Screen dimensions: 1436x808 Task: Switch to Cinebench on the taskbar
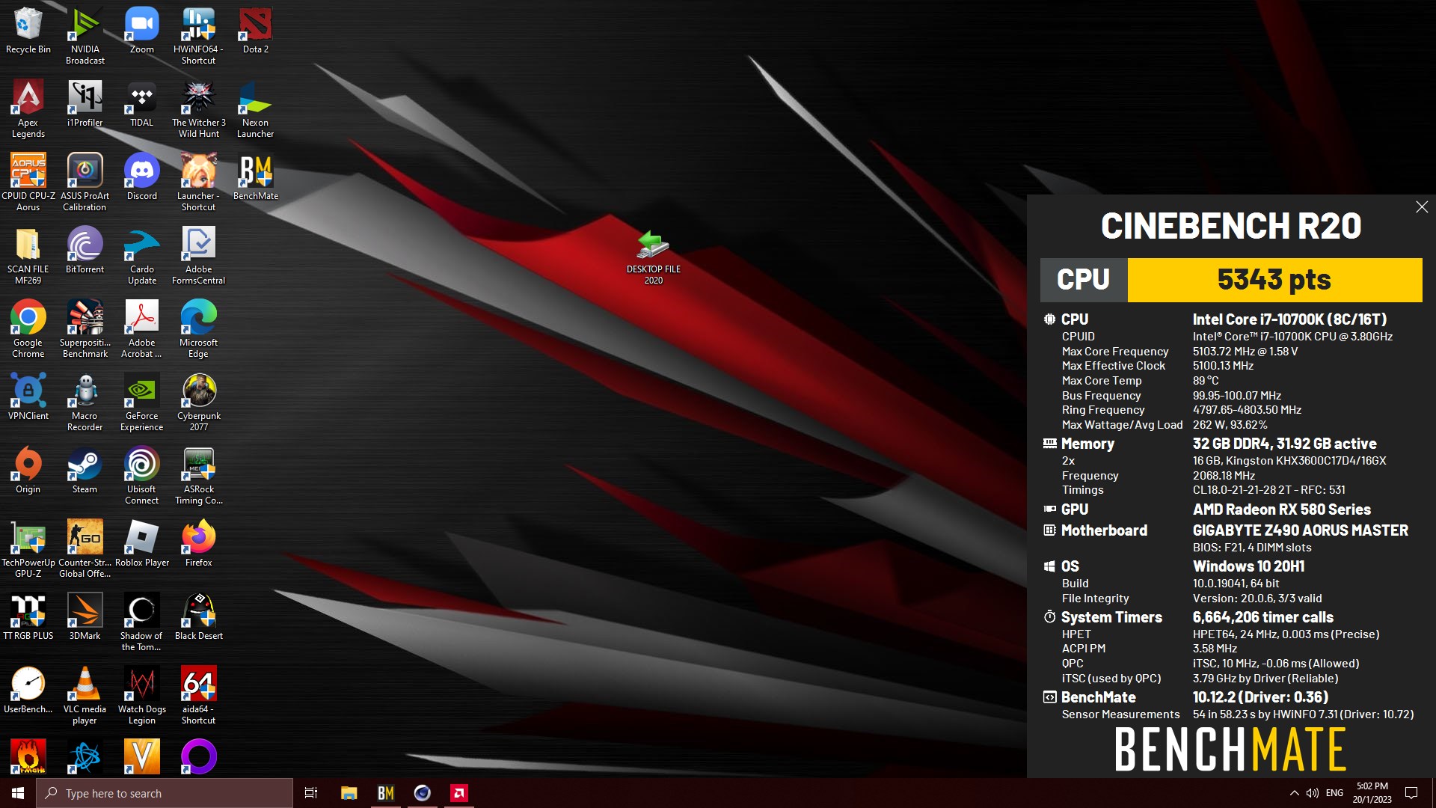tap(423, 793)
